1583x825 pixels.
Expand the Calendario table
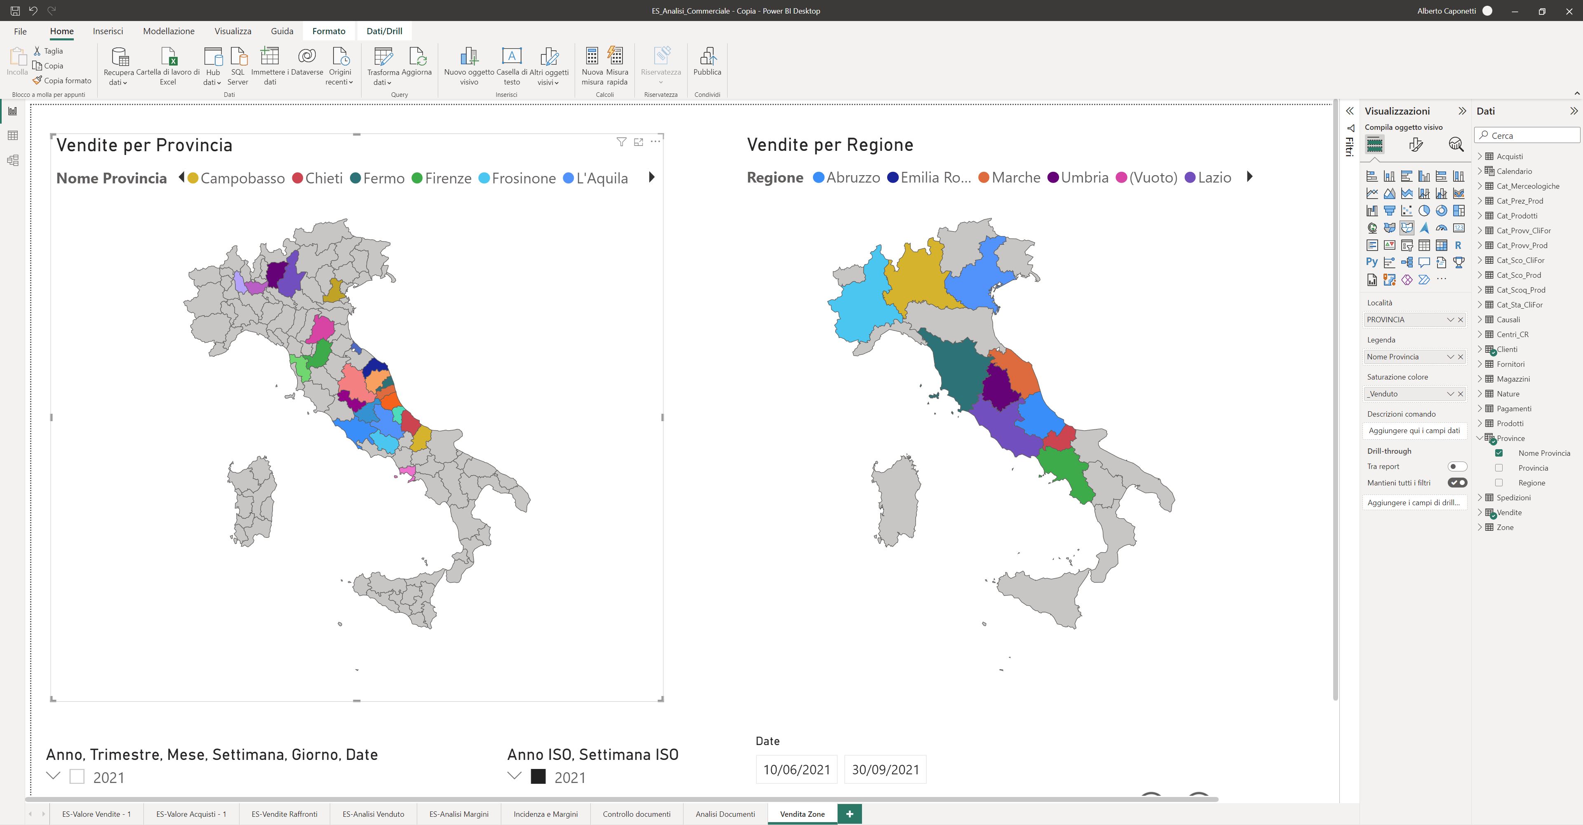pyautogui.click(x=1480, y=171)
